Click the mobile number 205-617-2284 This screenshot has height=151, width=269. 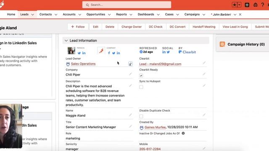point(150,149)
